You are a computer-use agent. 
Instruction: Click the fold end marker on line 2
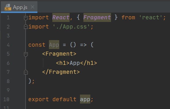26,27
